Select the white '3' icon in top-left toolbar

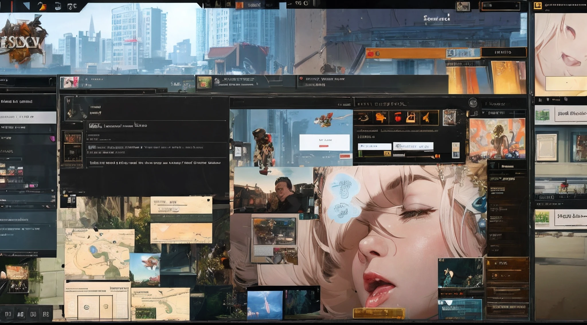(x=58, y=6)
